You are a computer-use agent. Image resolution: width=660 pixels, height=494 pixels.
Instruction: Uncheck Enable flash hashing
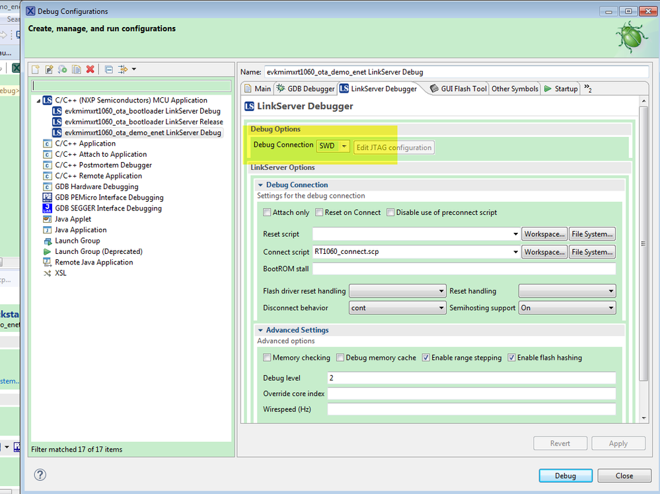(511, 357)
